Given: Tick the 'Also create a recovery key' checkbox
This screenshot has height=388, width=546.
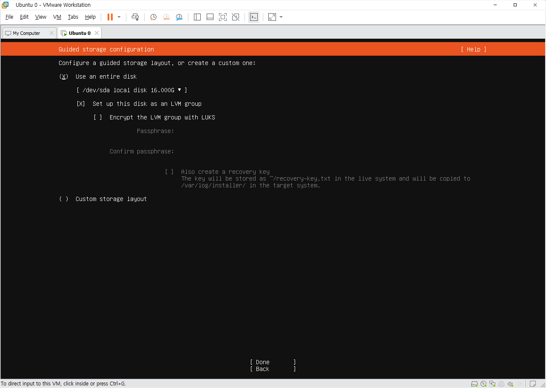Looking at the screenshot, I should [x=169, y=172].
